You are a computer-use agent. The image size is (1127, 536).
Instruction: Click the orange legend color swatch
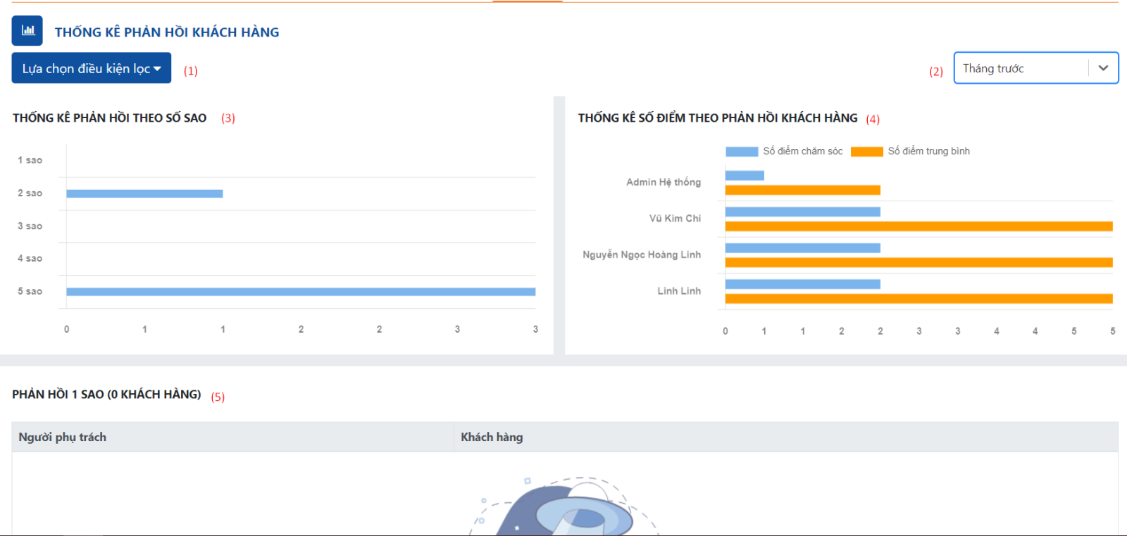click(x=866, y=151)
